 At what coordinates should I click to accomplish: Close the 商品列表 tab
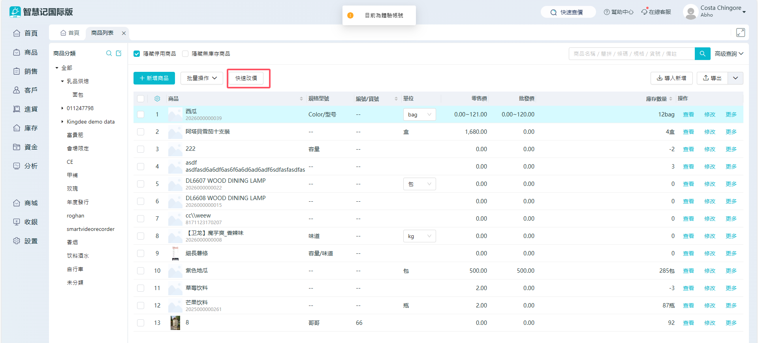(124, 33)
